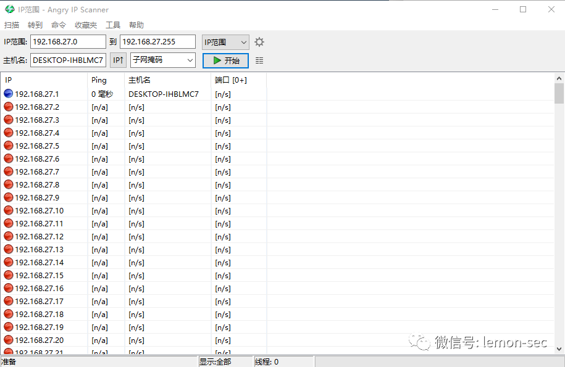Image resolution: width=565 pixels, height=367 pixels.
Task: Click the 显示:全部 status bar entry
Action: point(225,361)
